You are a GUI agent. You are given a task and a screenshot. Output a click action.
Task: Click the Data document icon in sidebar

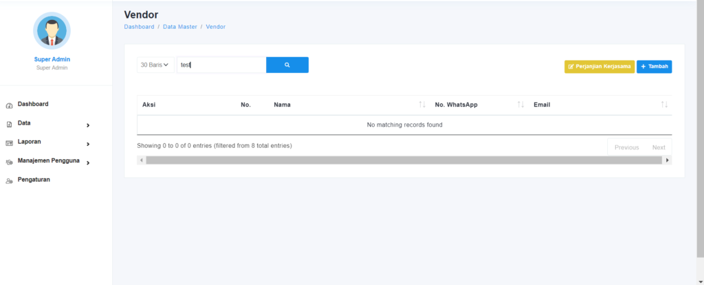coord(9,125)
